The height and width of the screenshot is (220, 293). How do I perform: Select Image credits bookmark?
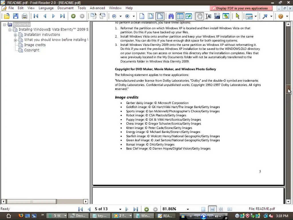[x=35, y=45]
